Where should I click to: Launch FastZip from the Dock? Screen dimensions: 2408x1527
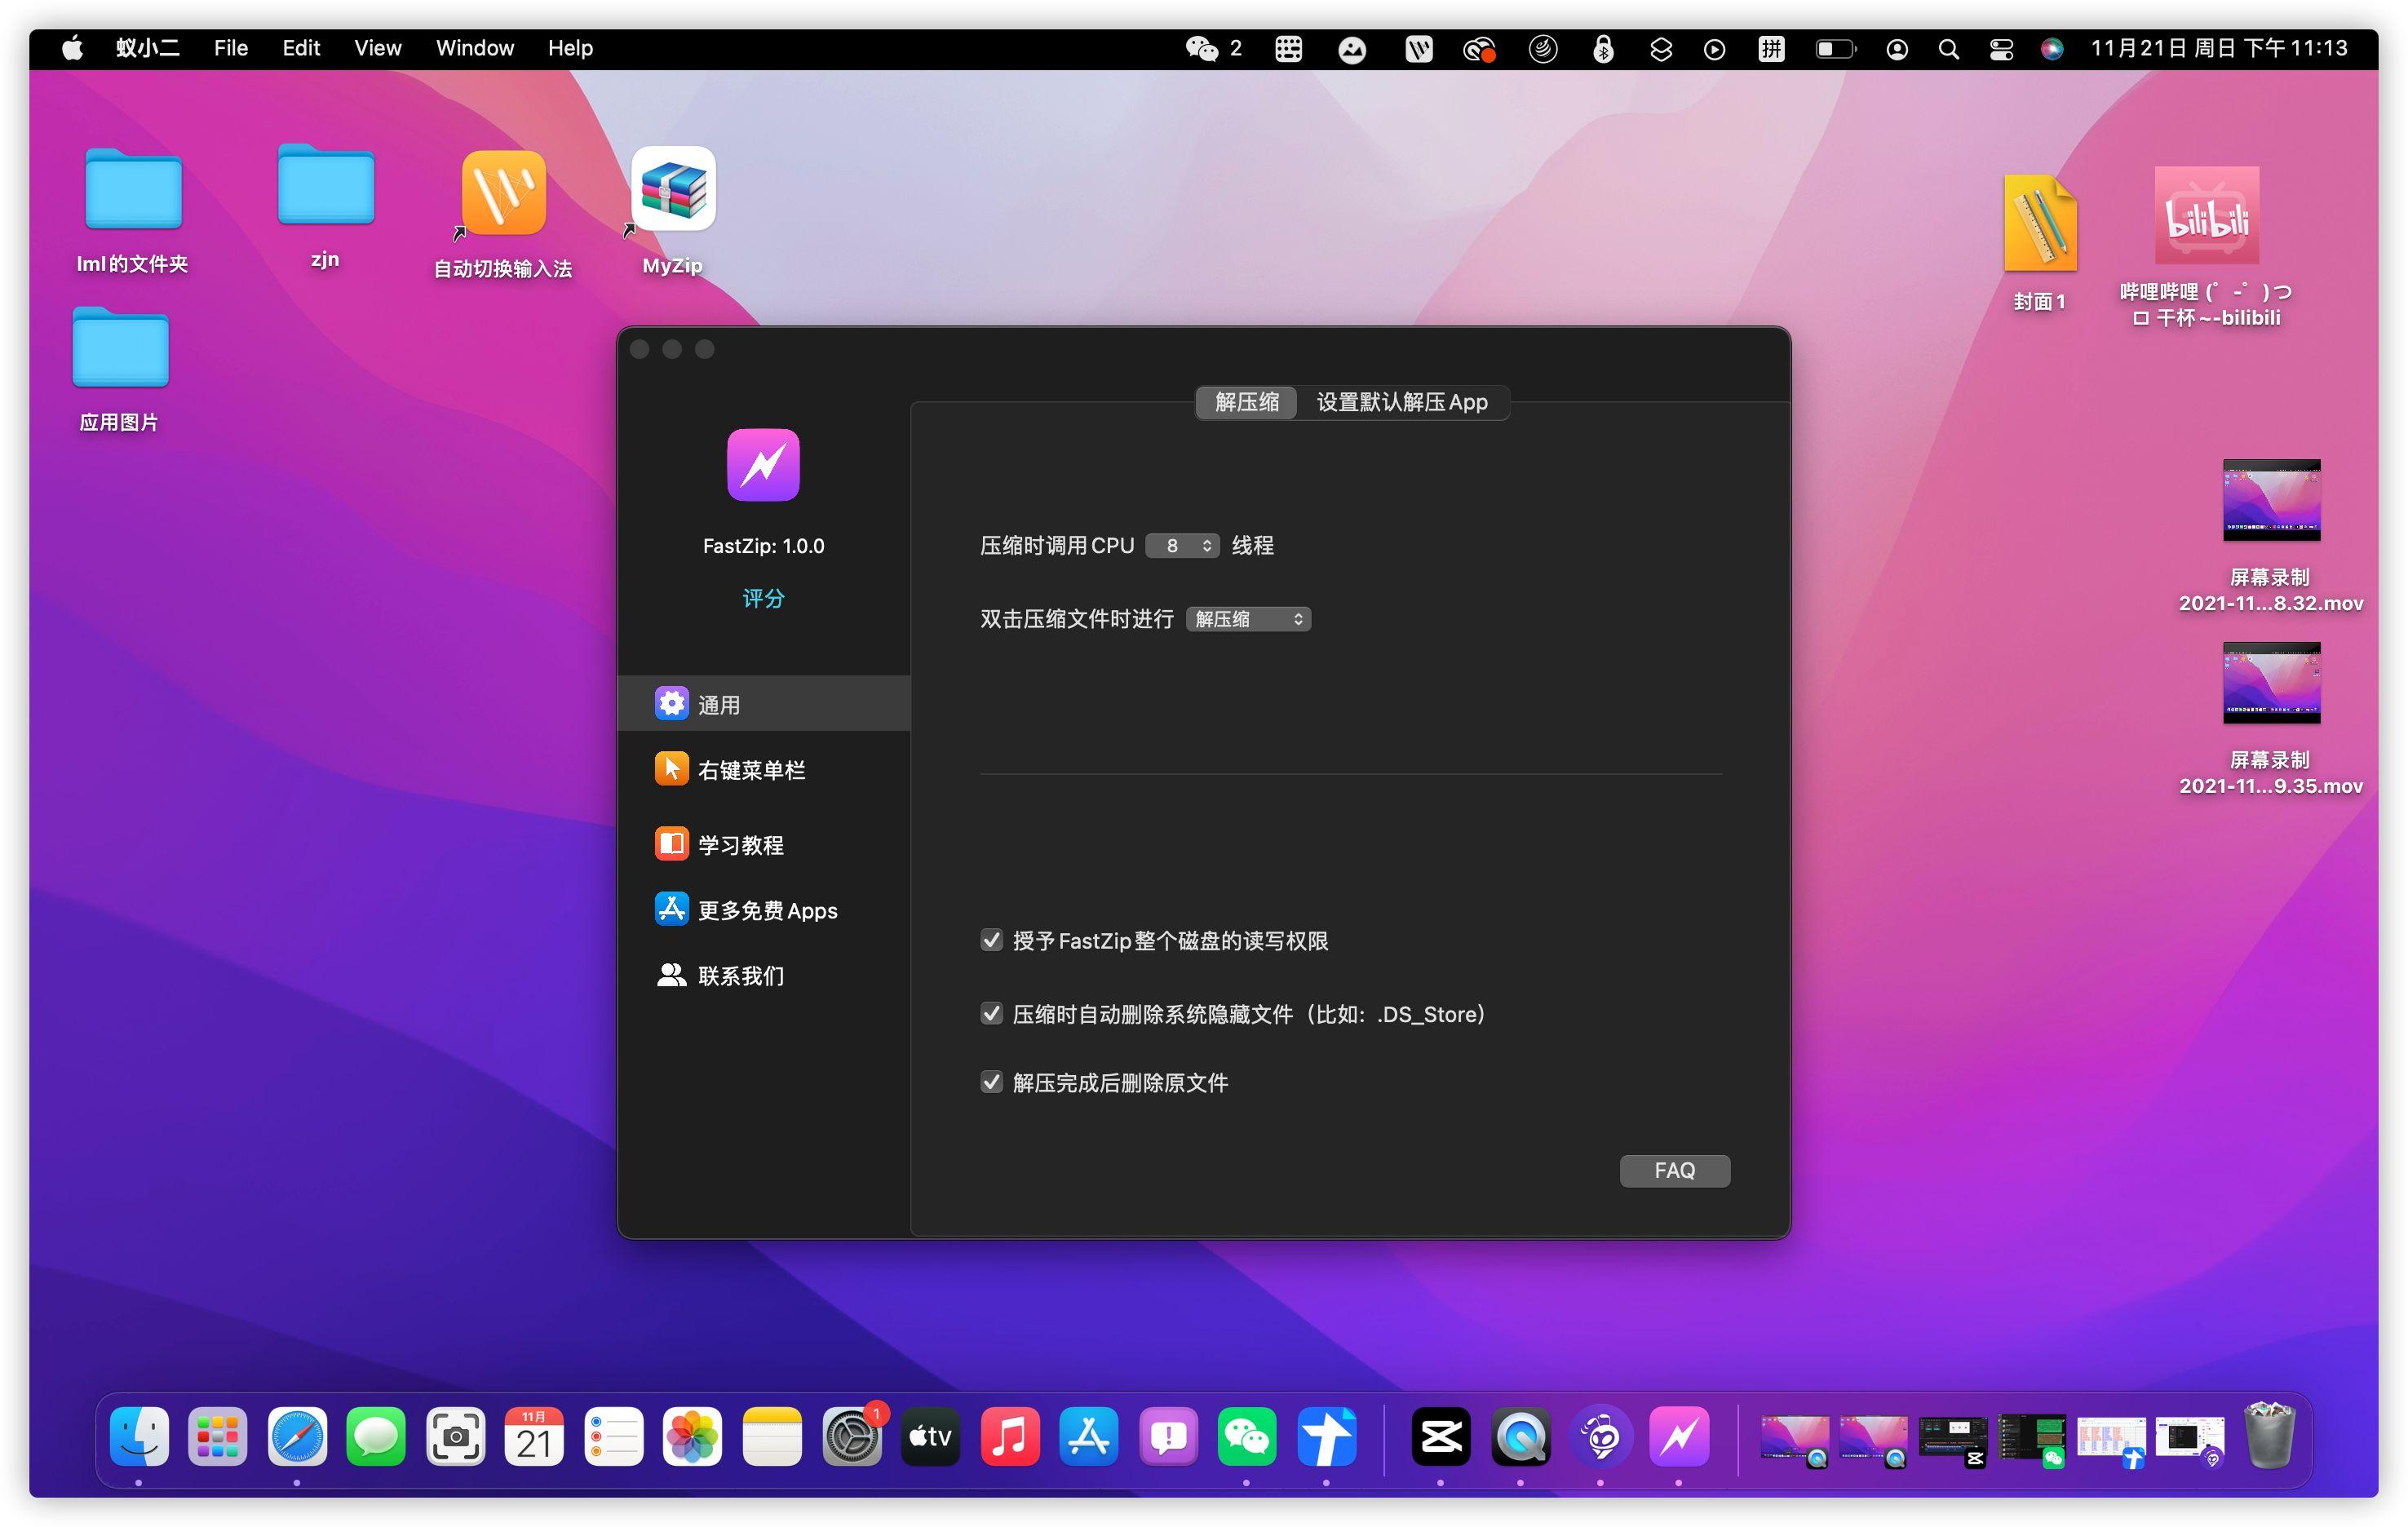[x=1679, y=1437]
